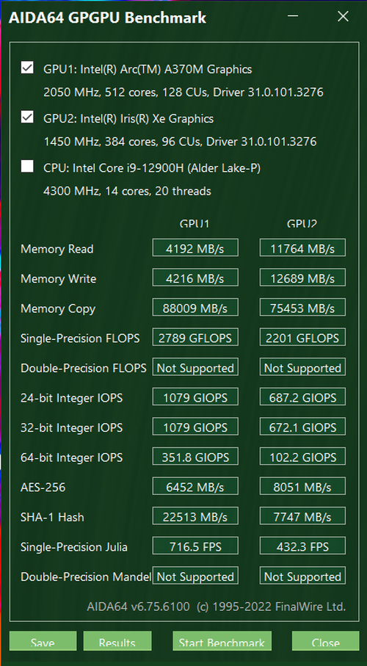Minimize the AIDA64 GPGPU Benchmark window
Screen dimensions: 367x666
pos(293,17)
